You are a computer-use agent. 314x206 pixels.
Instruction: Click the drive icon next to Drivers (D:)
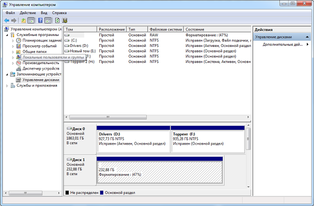point(67,46)
